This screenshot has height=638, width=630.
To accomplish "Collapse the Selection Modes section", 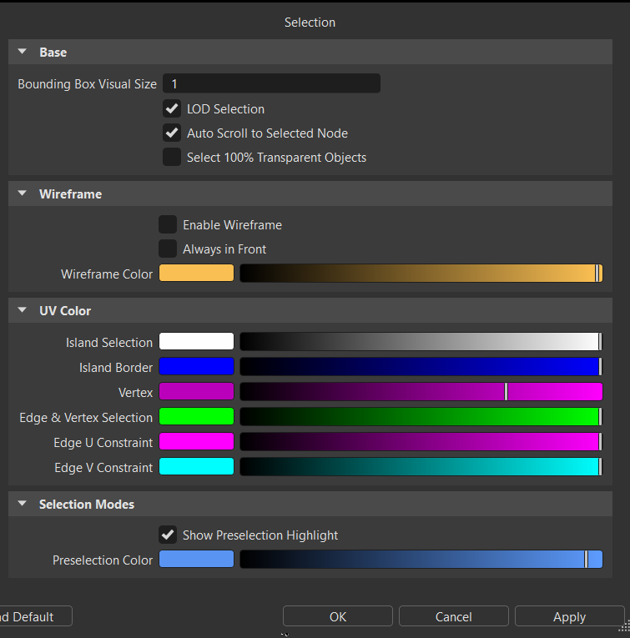I will tap(23, 504).
